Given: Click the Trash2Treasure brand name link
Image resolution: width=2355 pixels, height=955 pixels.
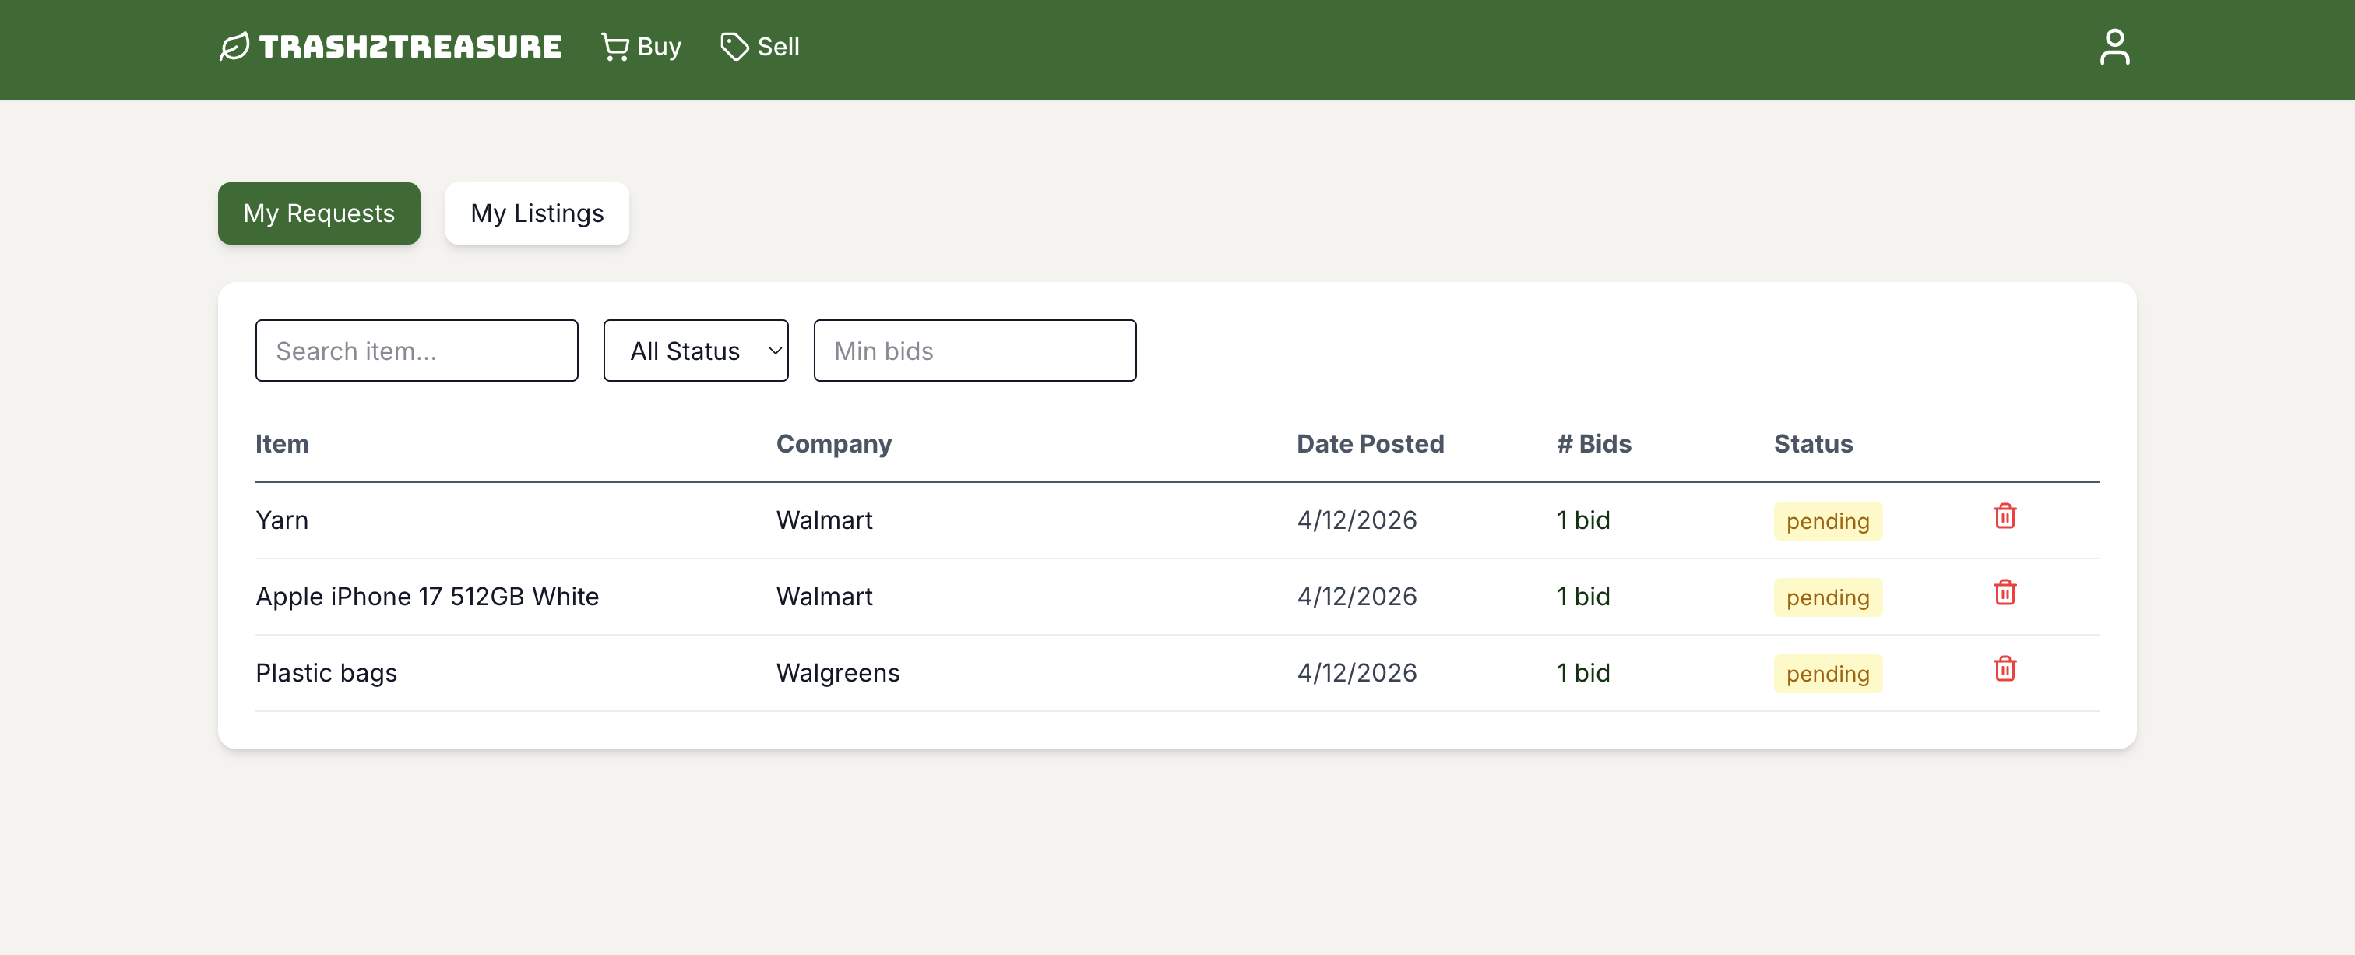Looking at the screenshot, I should coord(410,47).
